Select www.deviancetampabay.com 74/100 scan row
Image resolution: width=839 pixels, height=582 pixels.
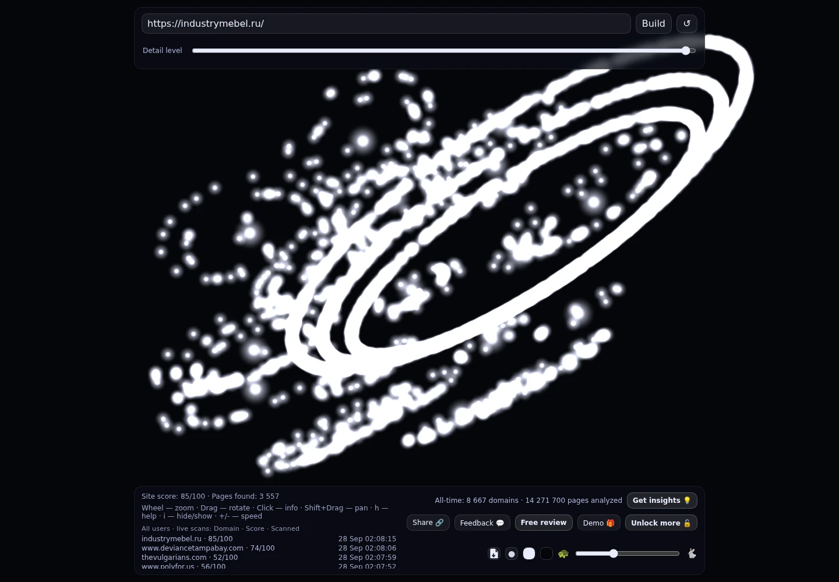[269, 548]
